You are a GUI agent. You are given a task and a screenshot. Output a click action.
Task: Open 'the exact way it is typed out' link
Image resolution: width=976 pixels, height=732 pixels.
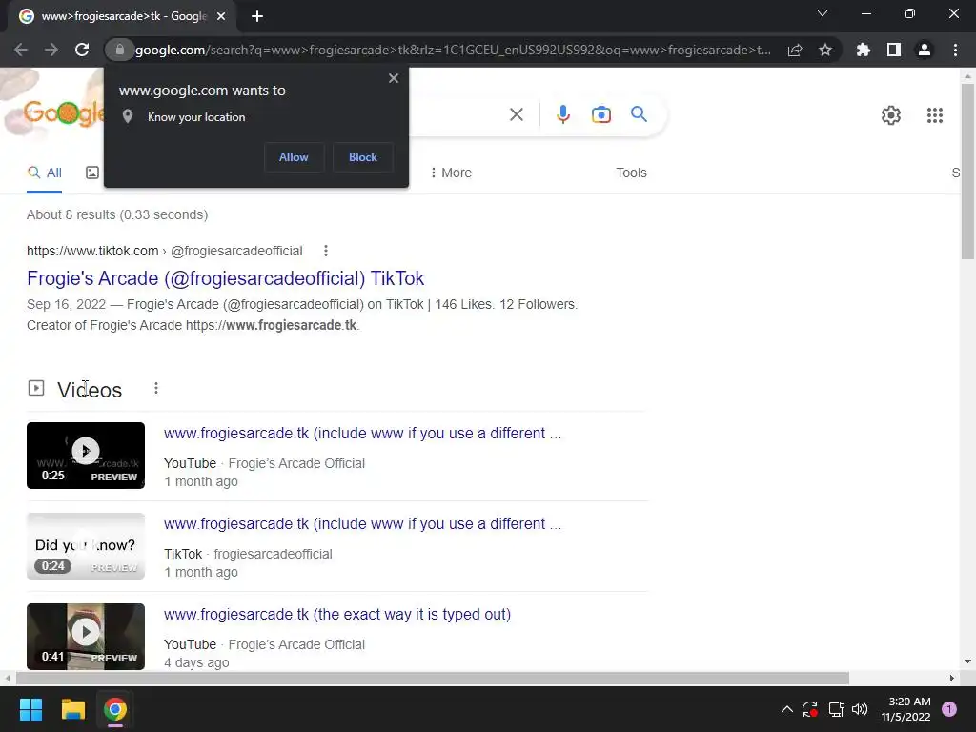pos(337,615)
